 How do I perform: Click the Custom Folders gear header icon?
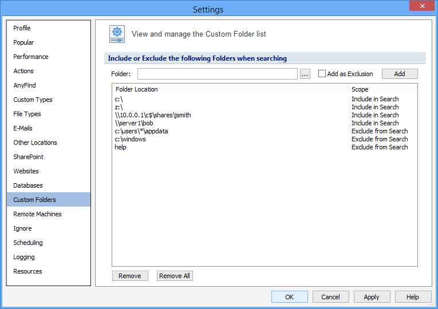[x=117, y=34]
